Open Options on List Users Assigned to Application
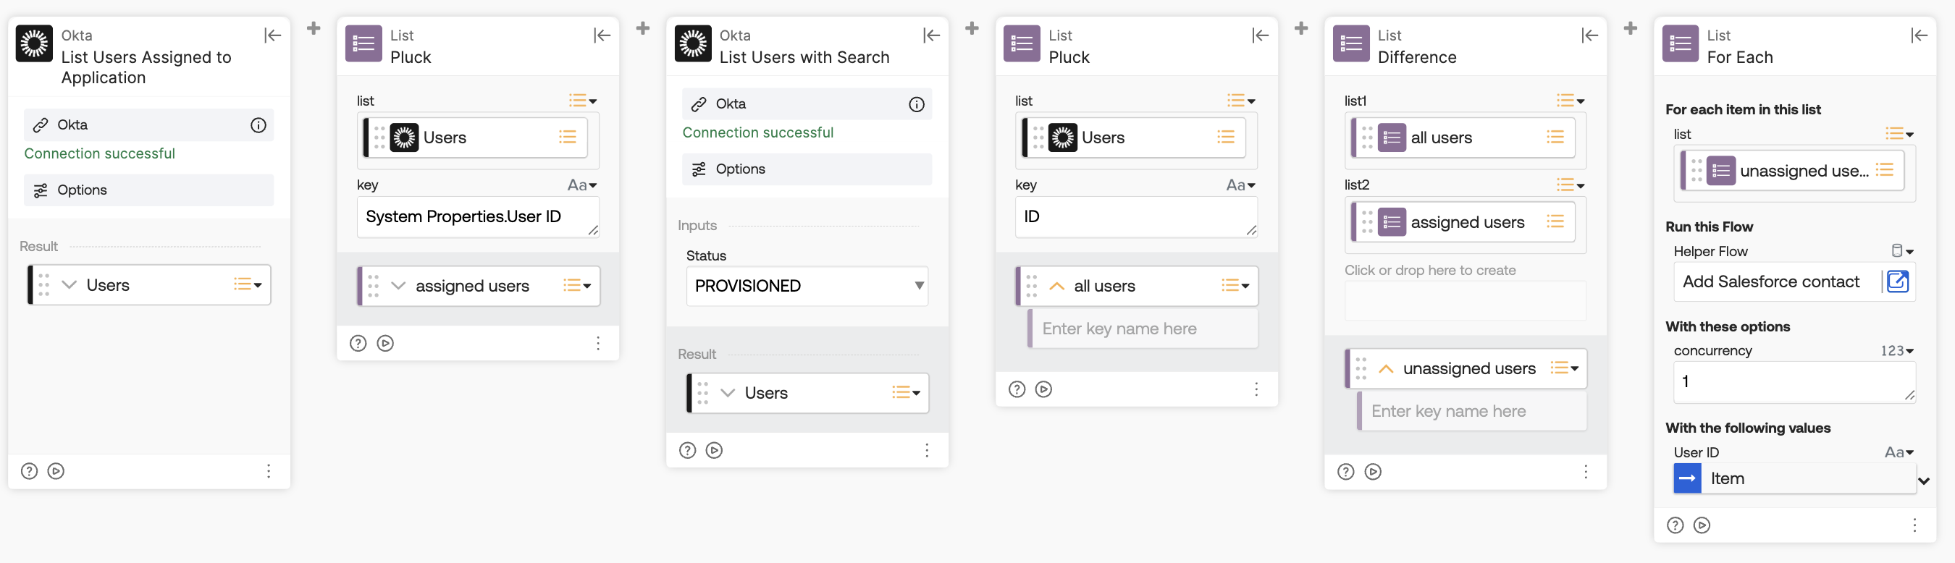 click(x=148, y=190)
